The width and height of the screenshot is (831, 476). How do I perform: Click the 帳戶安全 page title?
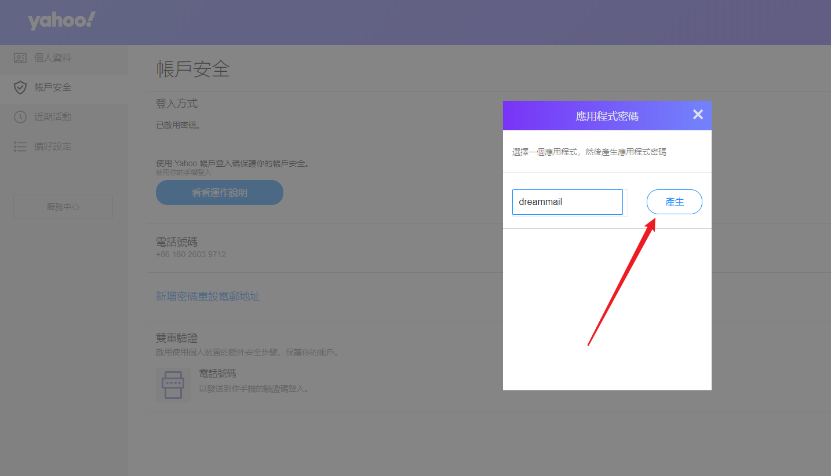click(x=193, y=69)
